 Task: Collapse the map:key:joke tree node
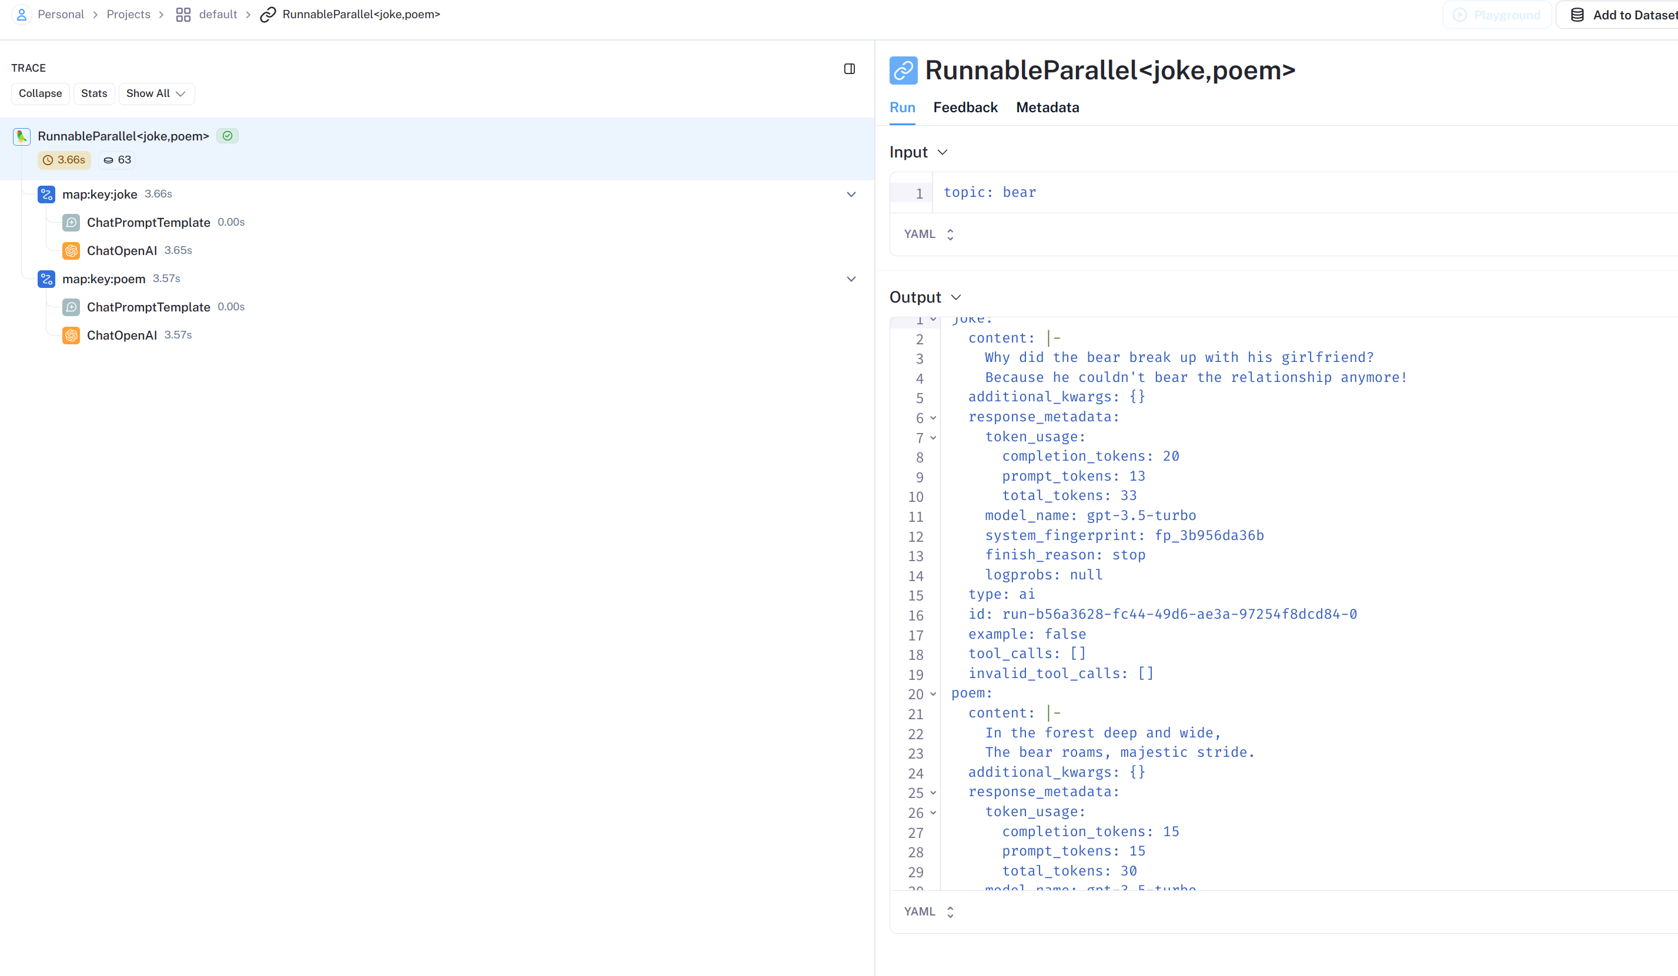(x=851, y=194)
